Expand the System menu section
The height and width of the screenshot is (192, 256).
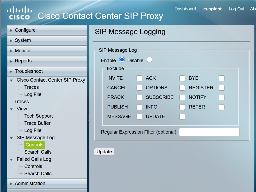[47, 41]
